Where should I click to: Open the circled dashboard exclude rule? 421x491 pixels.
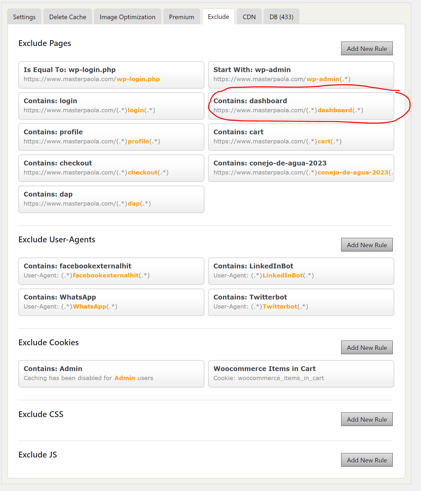point(301,106)
